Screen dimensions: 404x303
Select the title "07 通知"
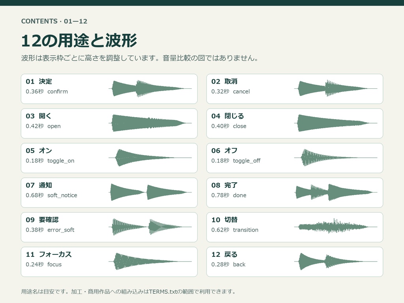[x=39, y=185]
